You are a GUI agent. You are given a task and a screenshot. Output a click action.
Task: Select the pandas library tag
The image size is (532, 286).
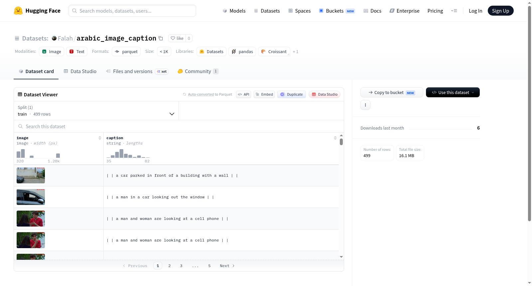(242, 51)
